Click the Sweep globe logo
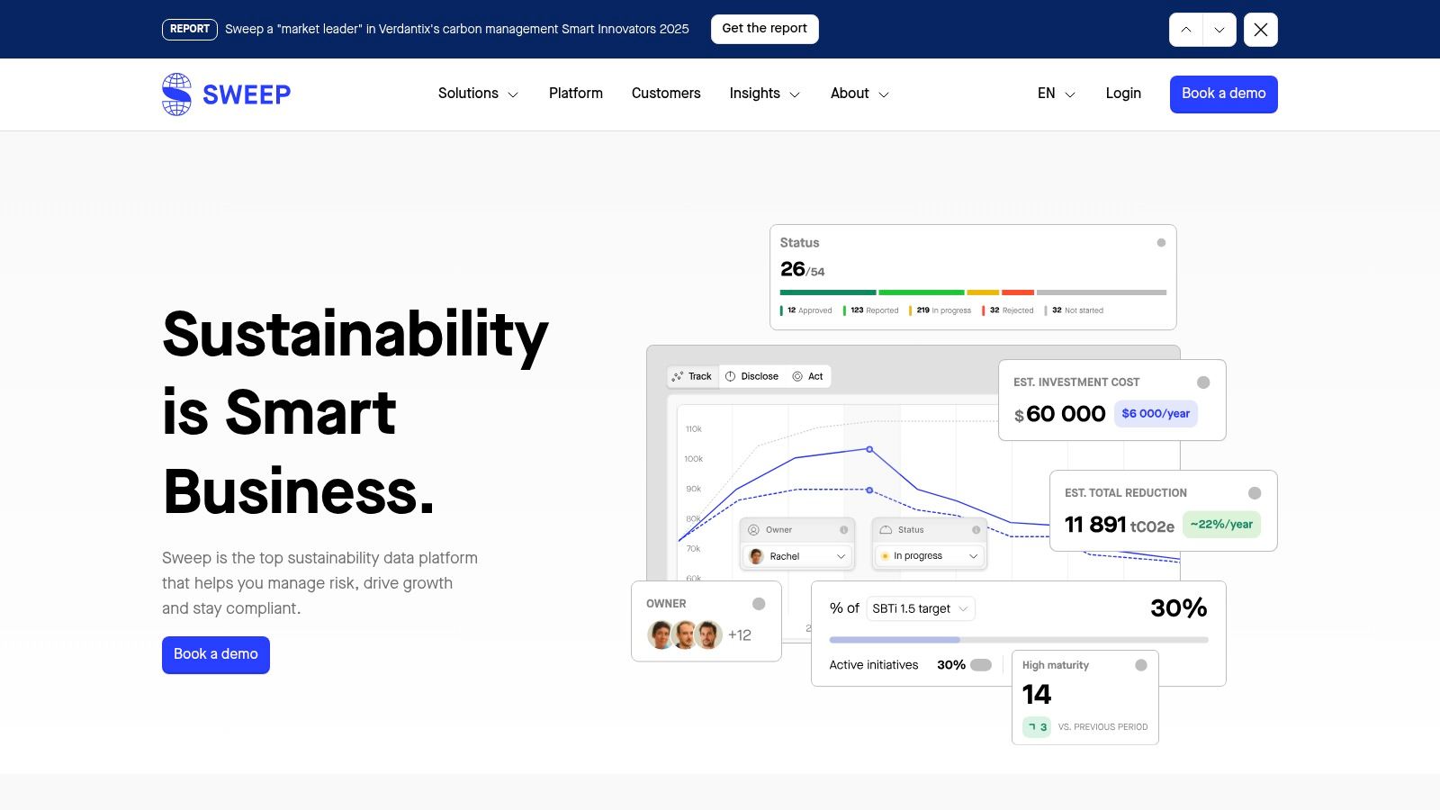This screenshot has width=1440, height=810. (x=176, y=94)
